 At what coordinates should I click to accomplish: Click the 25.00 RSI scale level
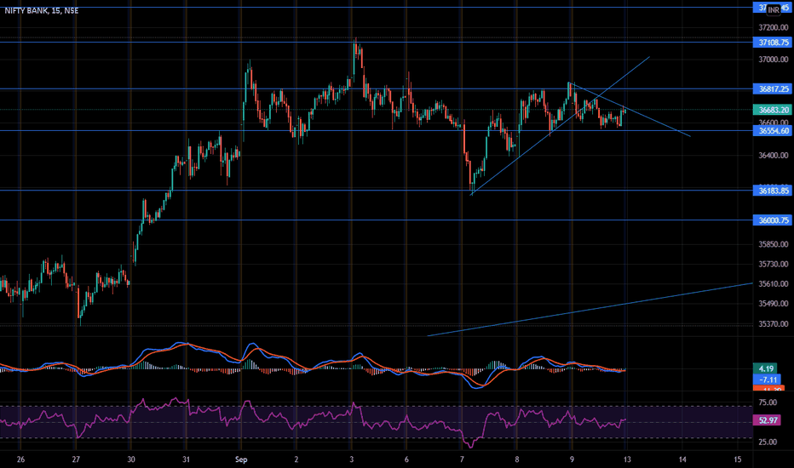tap(768, 442)
